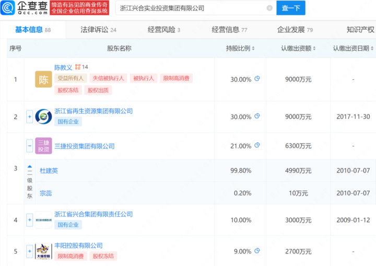Click 国有企业 tag under 浙江省兴合集团
The height and width of the screenshot is (266, 376).
[x=68, y=225]
